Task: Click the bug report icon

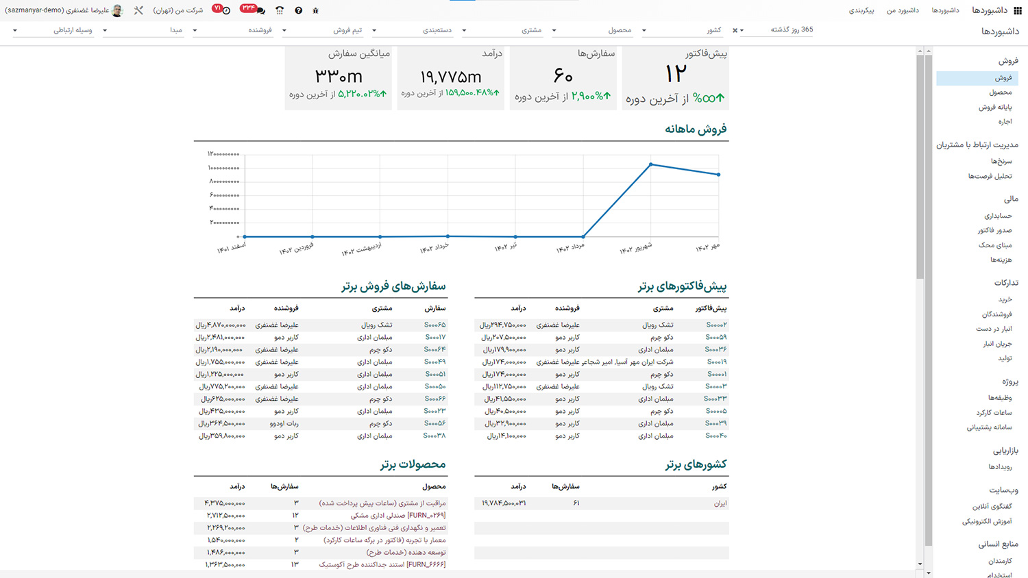Action: tap(316, 10)
